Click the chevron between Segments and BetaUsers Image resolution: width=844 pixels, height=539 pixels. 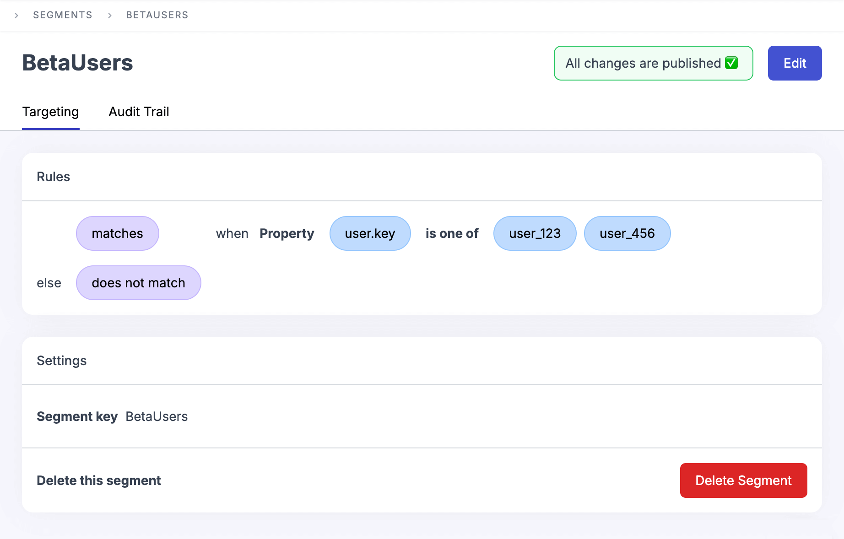pyautogui.click(x=110, y=16)
